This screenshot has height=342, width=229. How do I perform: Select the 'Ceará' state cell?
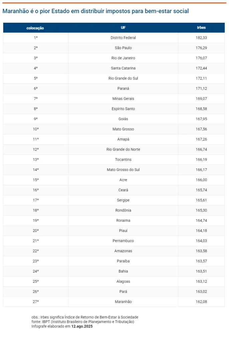click(123, 190)
